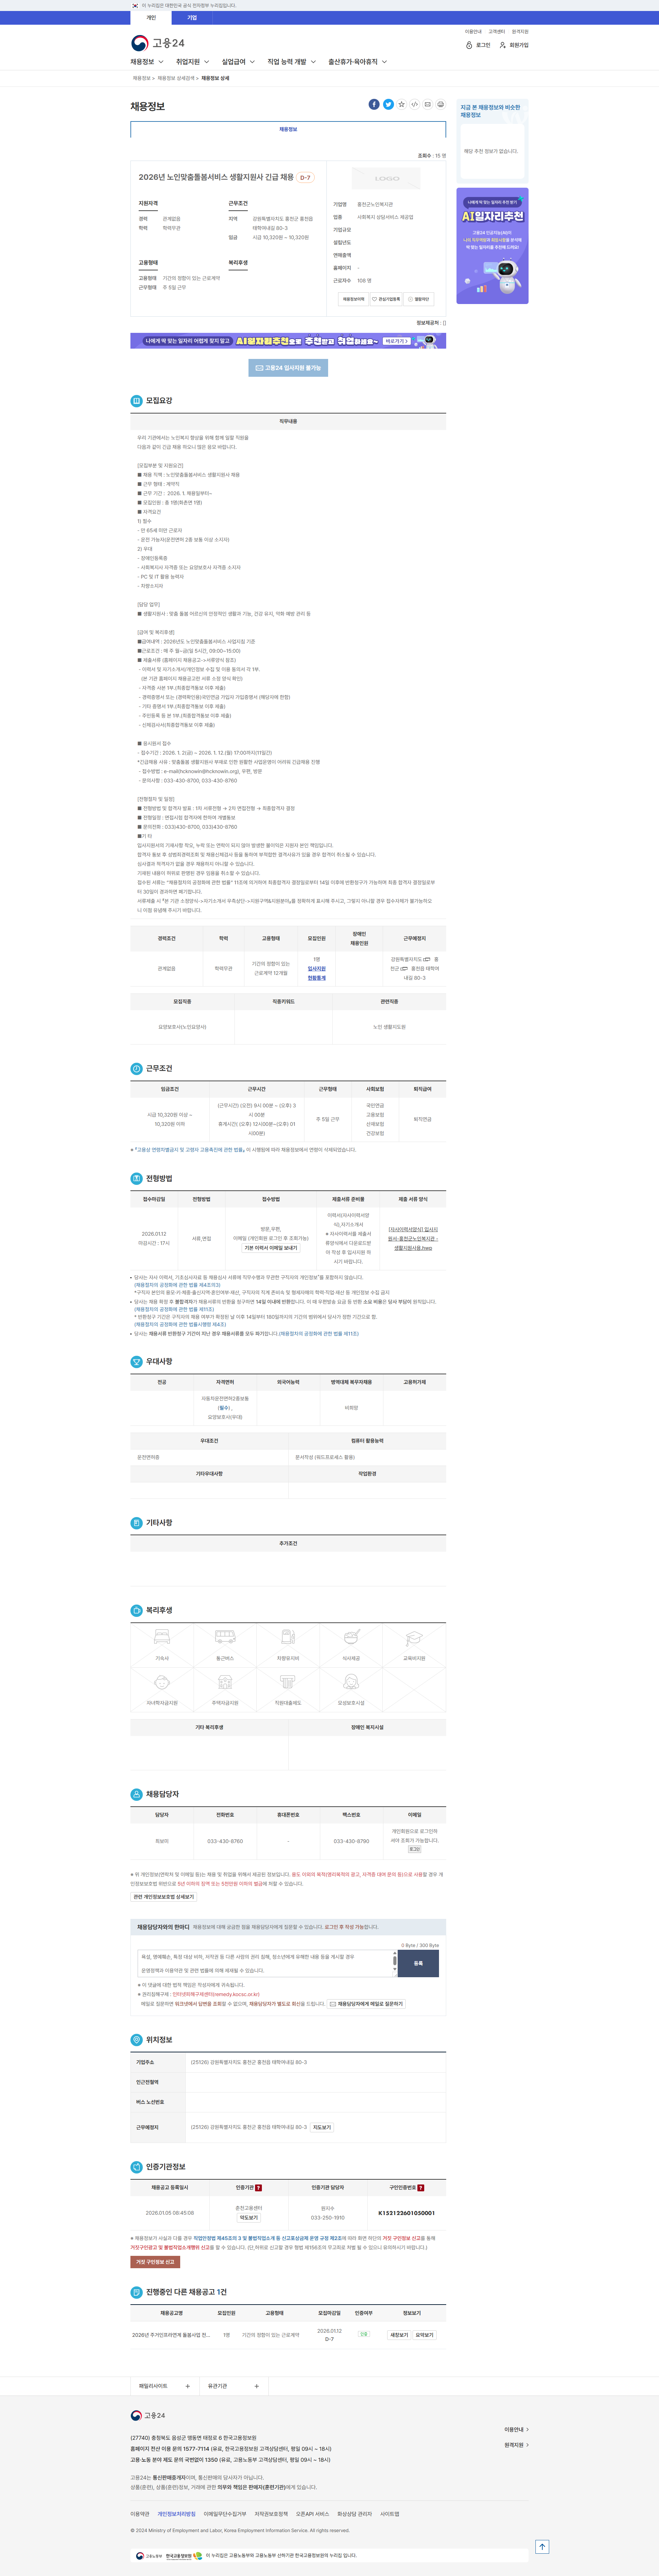The height and width of the screenshot is (2576, 659).
Task: Expand 패밀리사이트 footer list
Action: 165,2386
